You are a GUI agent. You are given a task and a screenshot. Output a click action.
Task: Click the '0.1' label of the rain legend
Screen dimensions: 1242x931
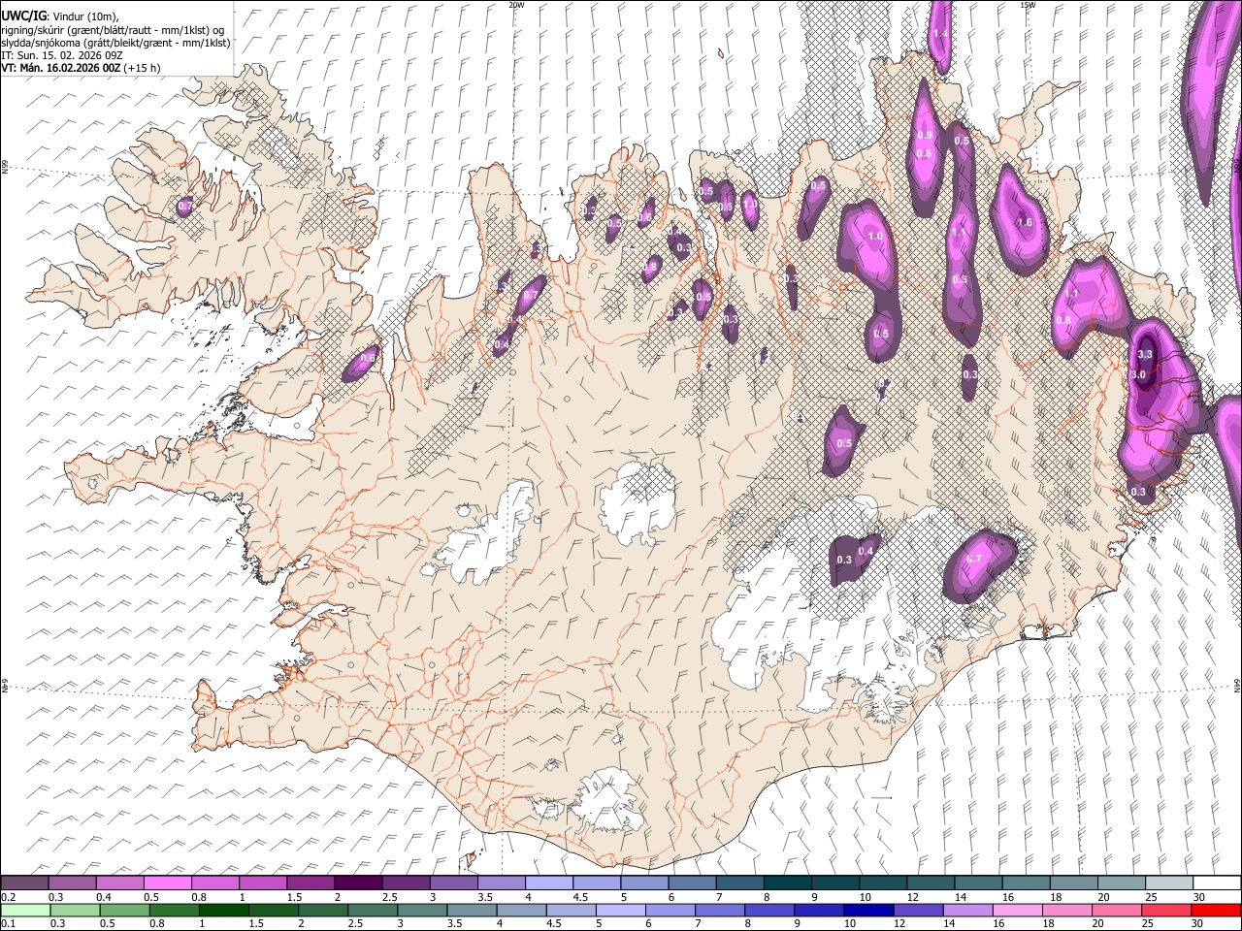(8, 923)
